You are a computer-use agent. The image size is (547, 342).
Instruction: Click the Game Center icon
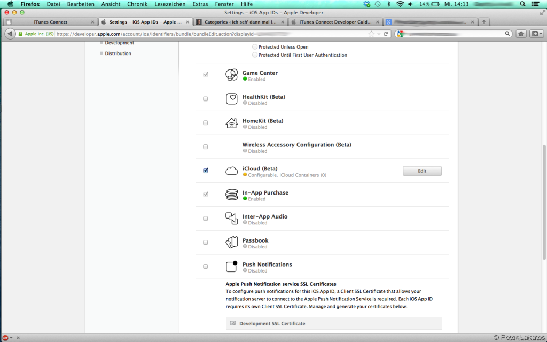(x=231, y=75)
